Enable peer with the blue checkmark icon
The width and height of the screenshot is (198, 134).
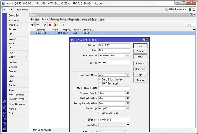click(x=44, y=25)
